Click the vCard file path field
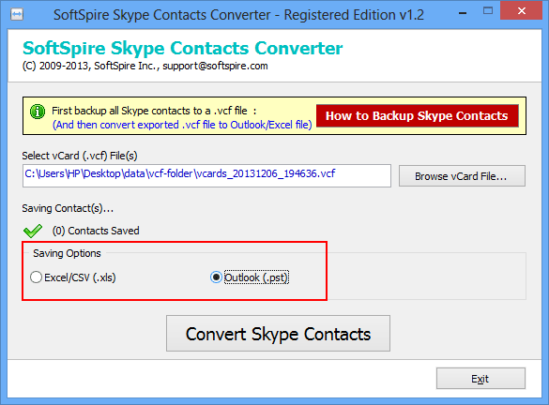549x405 pixels. (x=206, y=175)
